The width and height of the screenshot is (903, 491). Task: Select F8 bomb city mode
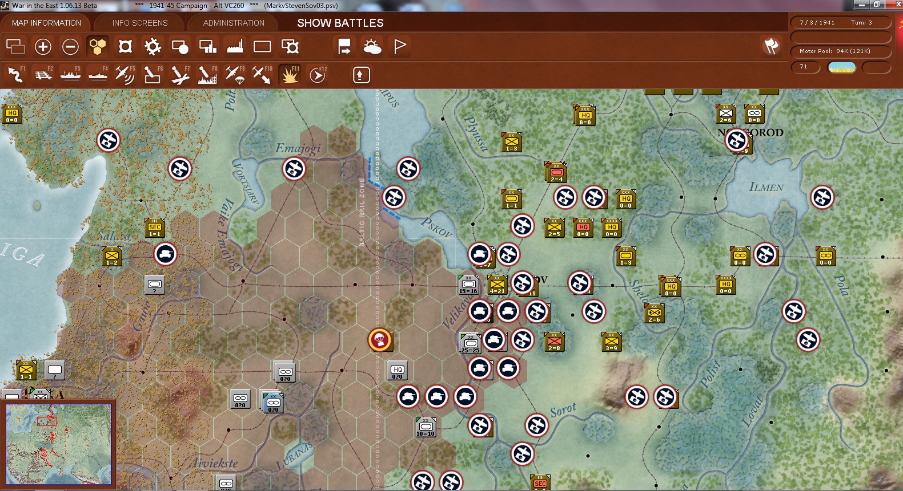(208, 75)
